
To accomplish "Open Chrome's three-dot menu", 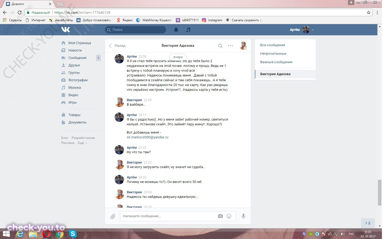I will tap(377, 12).
